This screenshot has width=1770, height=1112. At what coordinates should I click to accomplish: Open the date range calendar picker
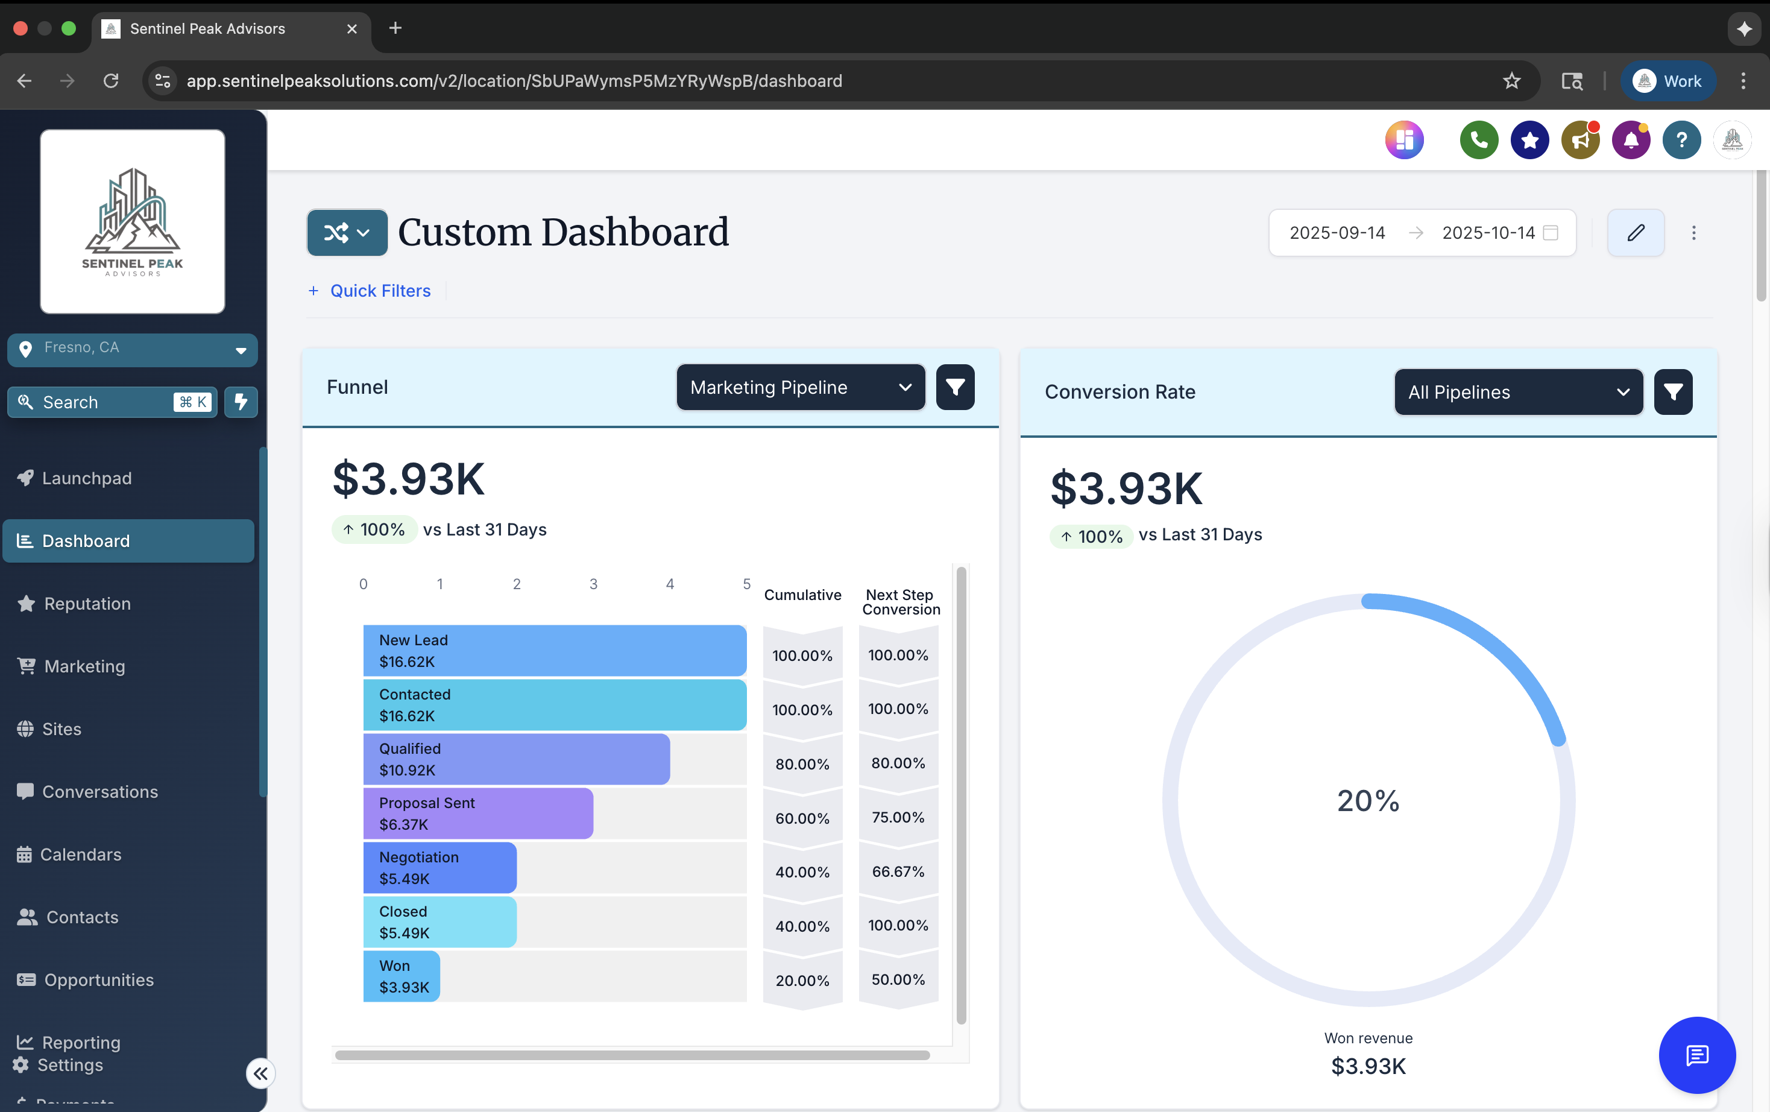tap(1552, 232)
